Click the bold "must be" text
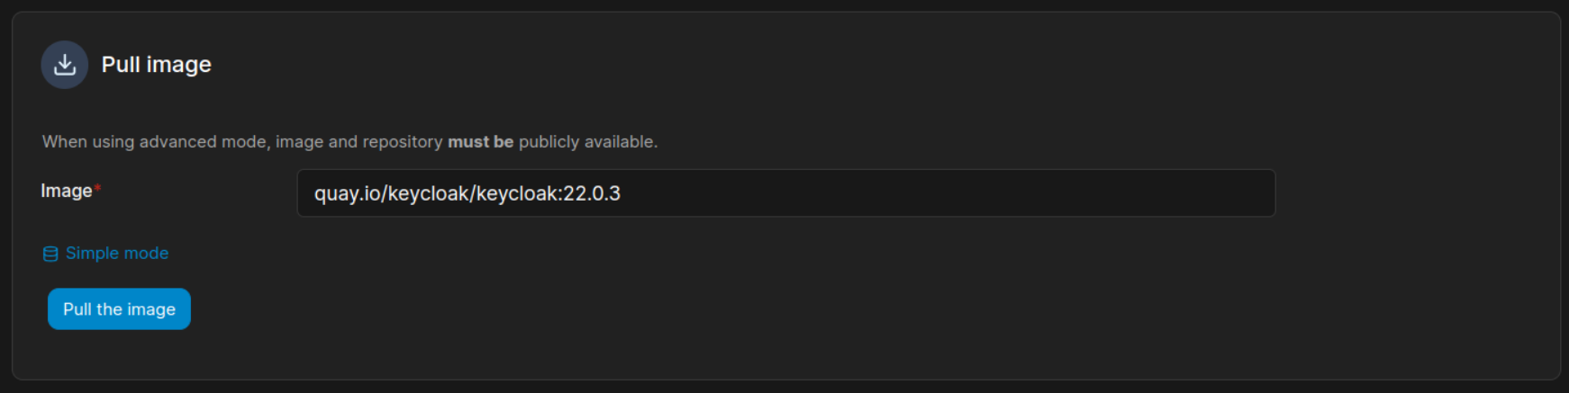 coord(480,142)
